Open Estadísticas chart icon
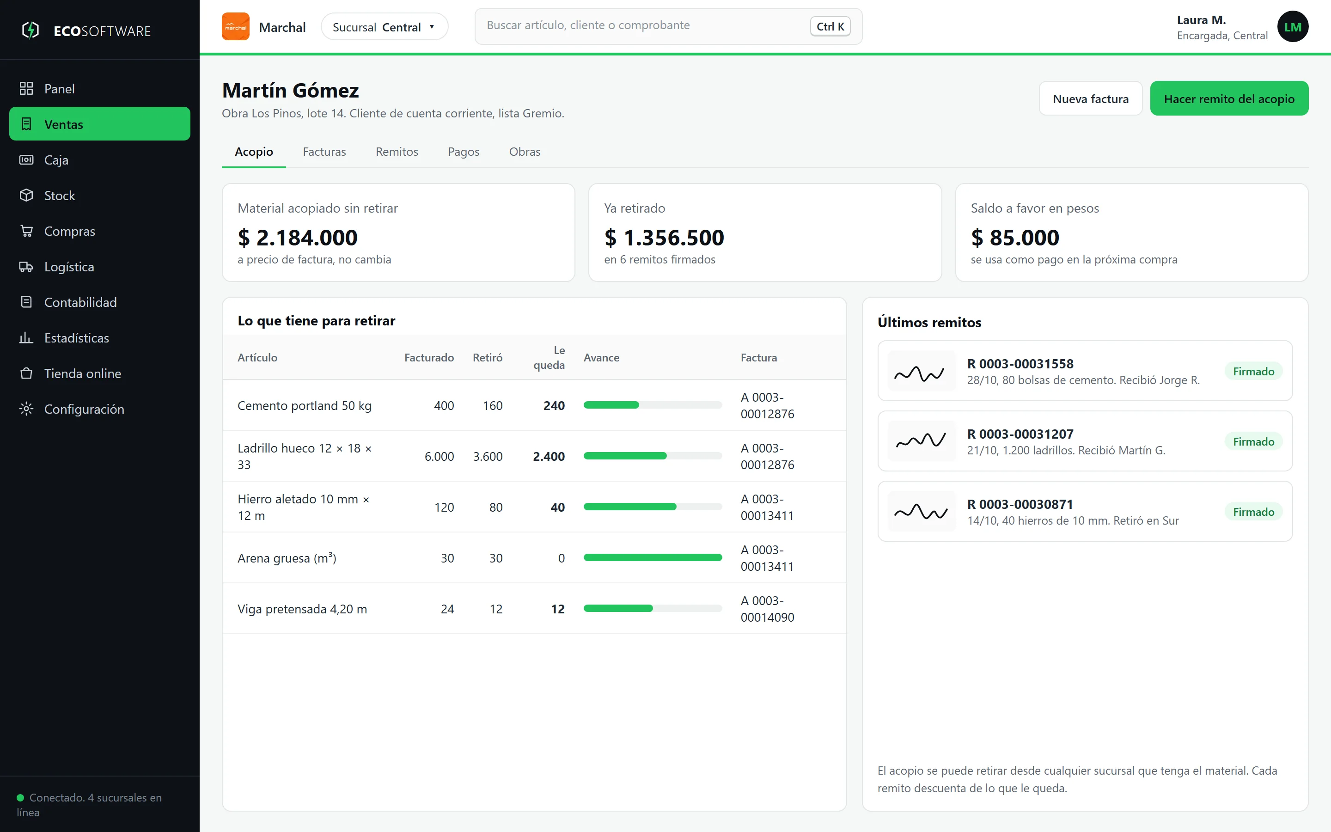This screenshot has height=832, width=1331. pyautogui.click(x=26, y=338)
